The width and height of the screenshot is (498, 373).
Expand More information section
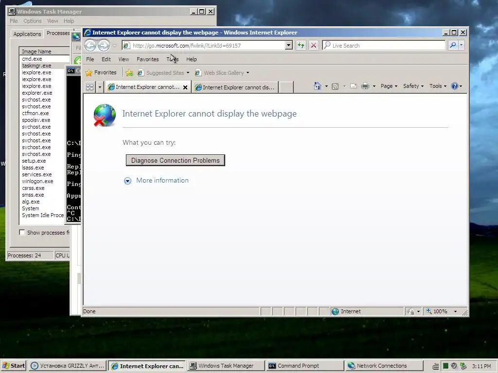click(127, 181)
